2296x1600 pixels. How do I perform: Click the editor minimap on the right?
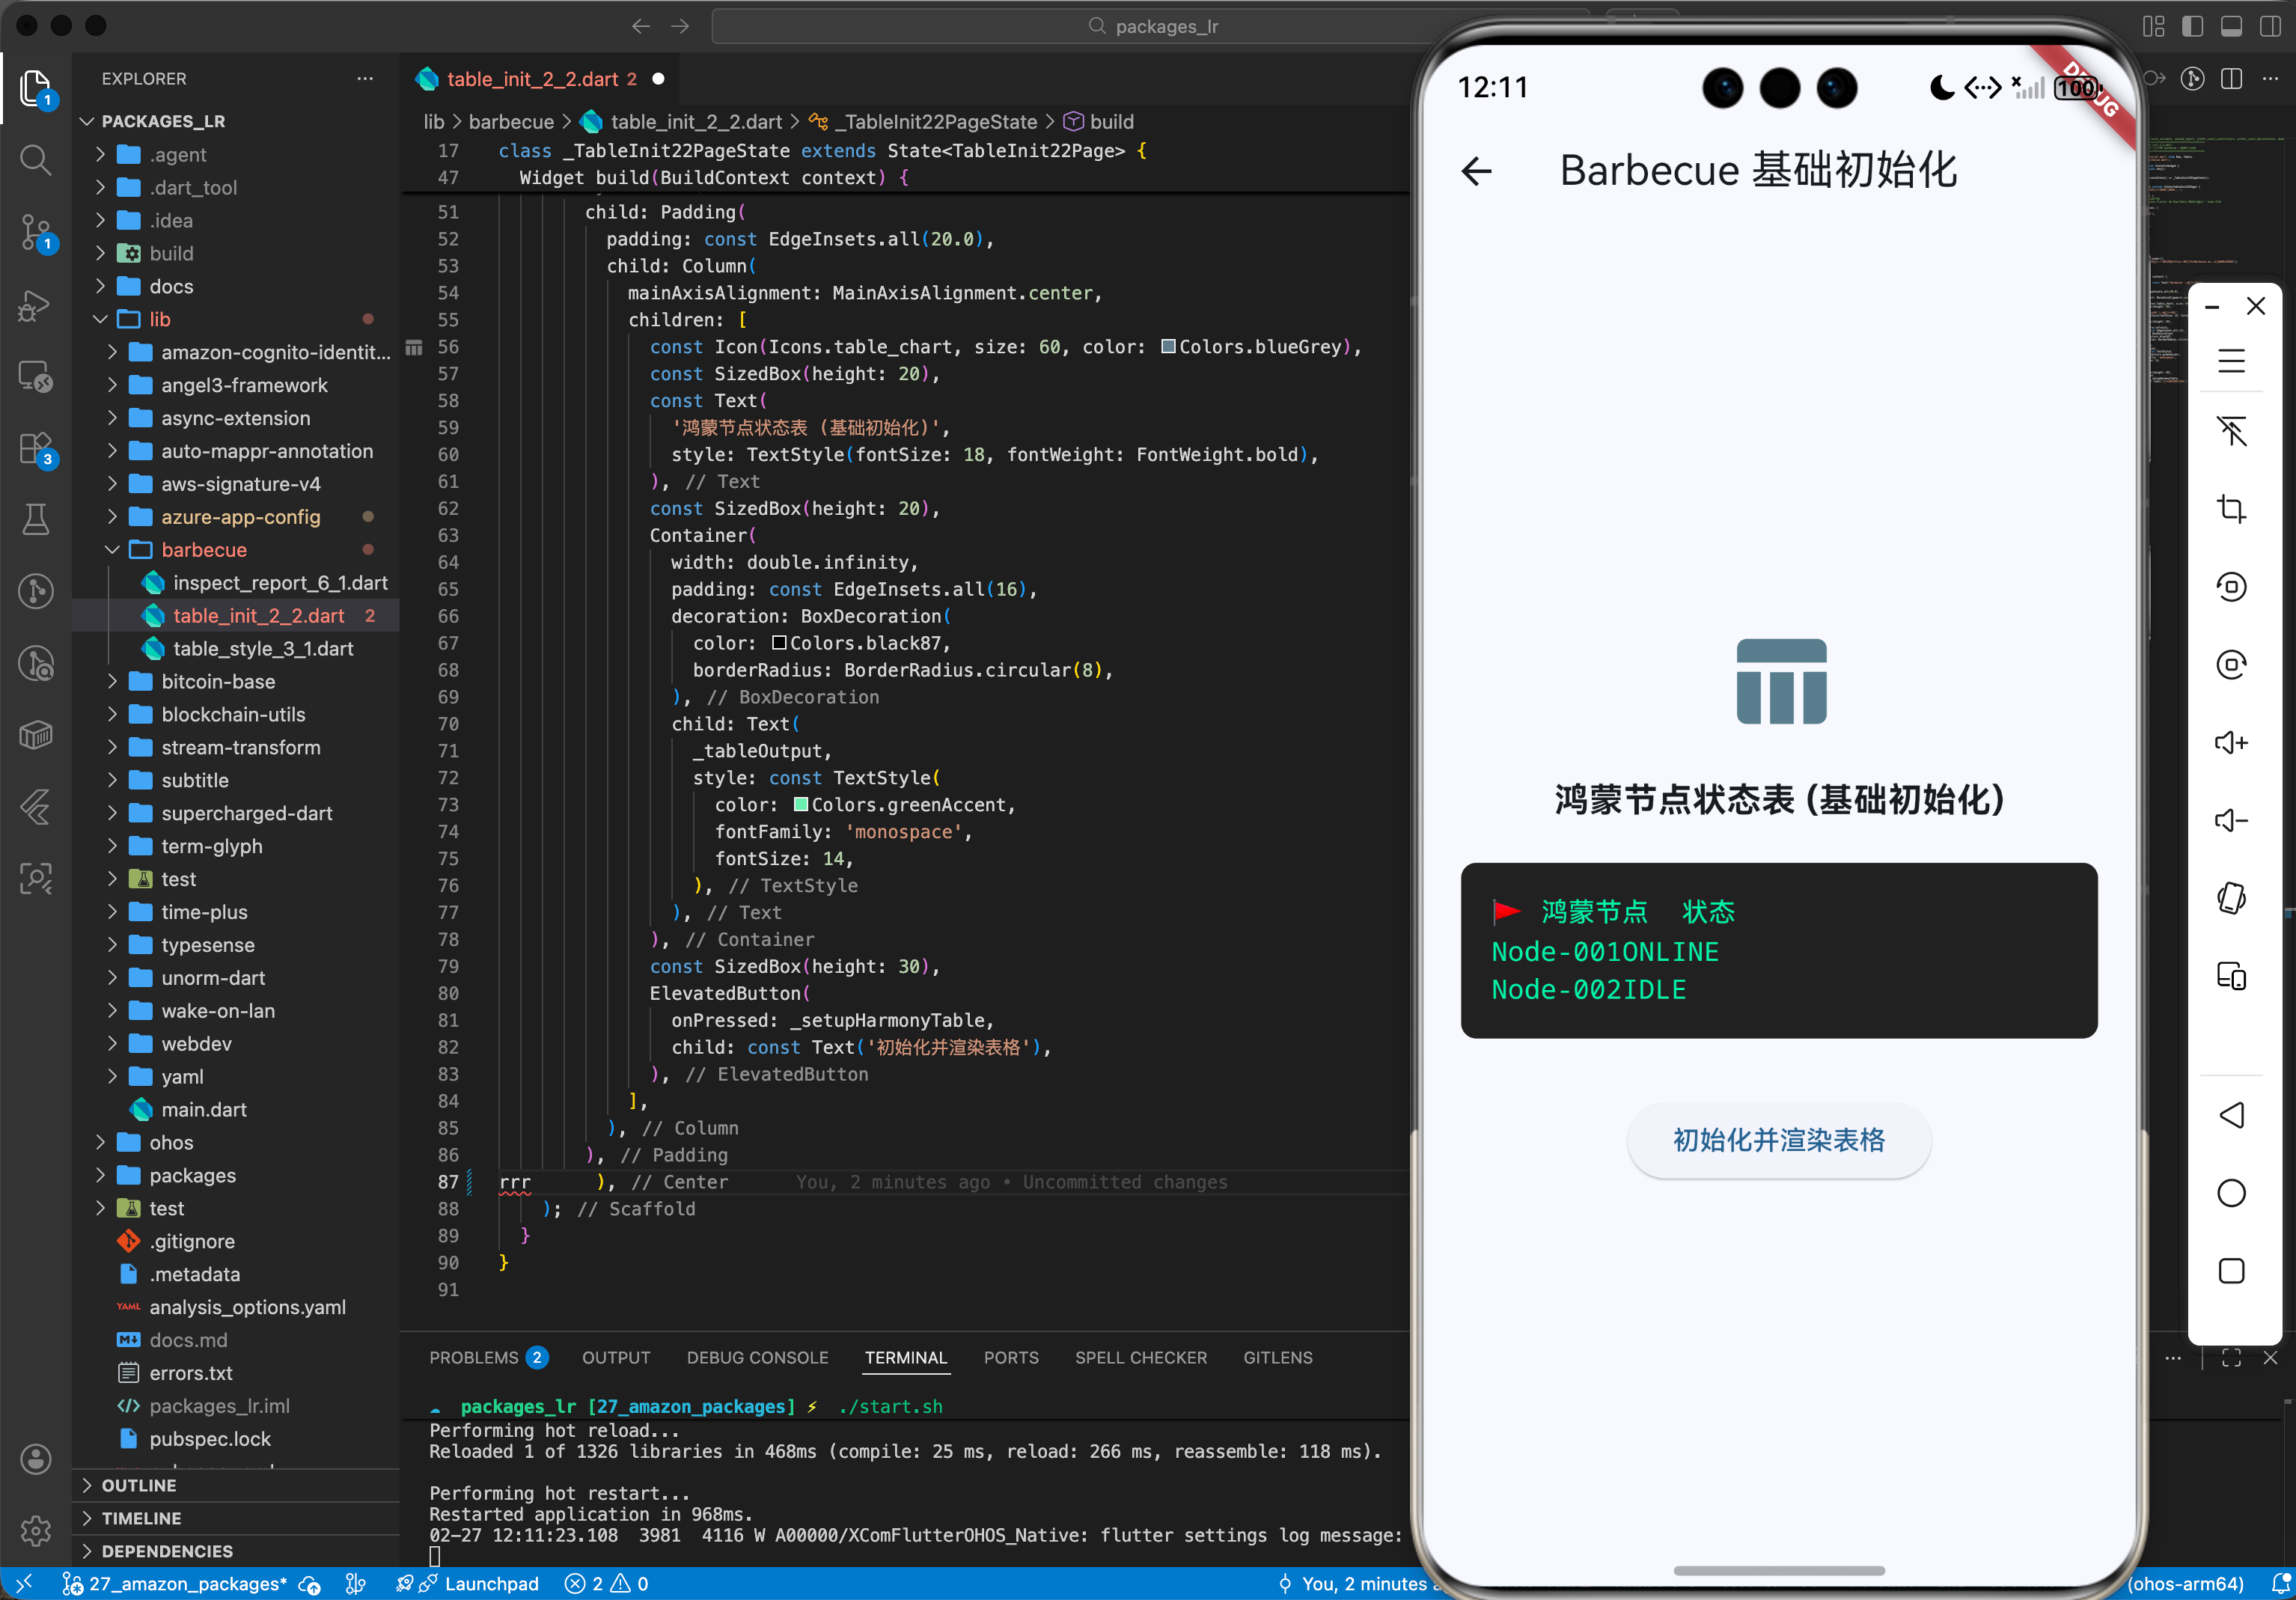(2215, 260)
